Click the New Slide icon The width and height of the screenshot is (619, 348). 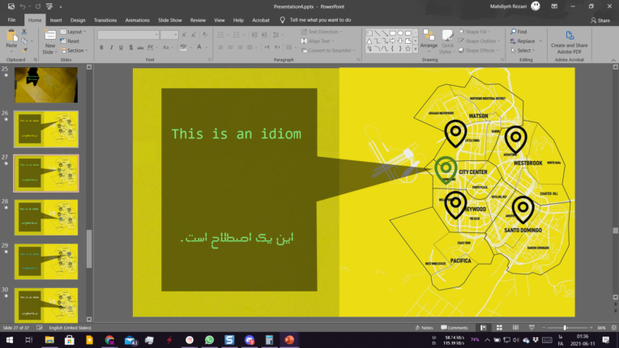coord(50,36)
